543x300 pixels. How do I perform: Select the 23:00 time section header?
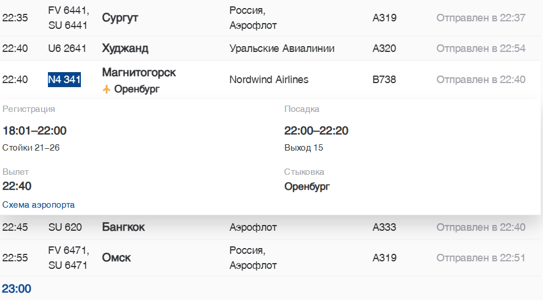point(17,289)
